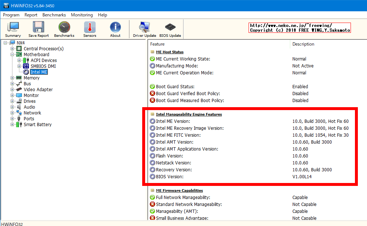Click the Description column header

coord(303,44)
